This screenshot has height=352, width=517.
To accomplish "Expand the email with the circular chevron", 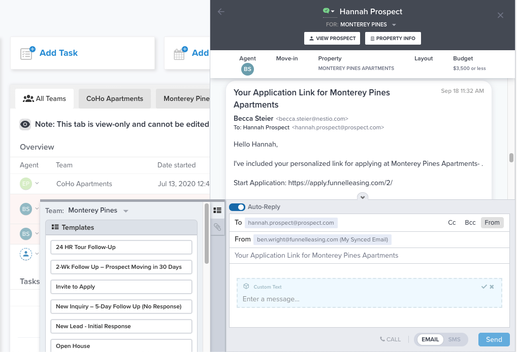I will point(363,197).
